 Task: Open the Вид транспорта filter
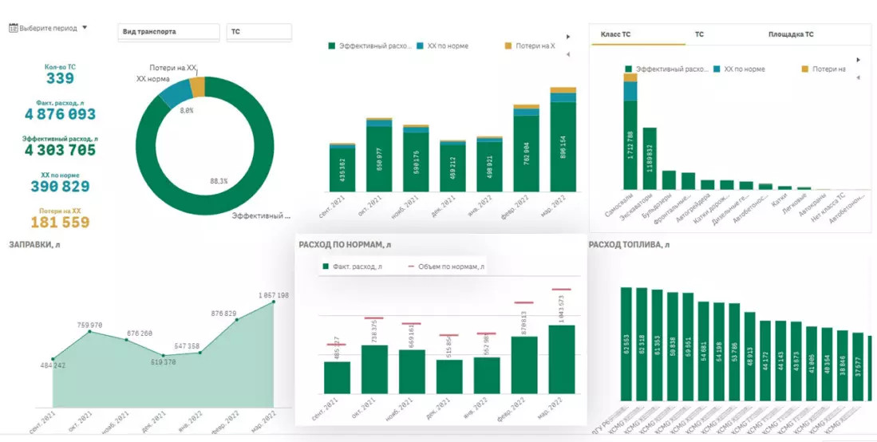(168, 33)
